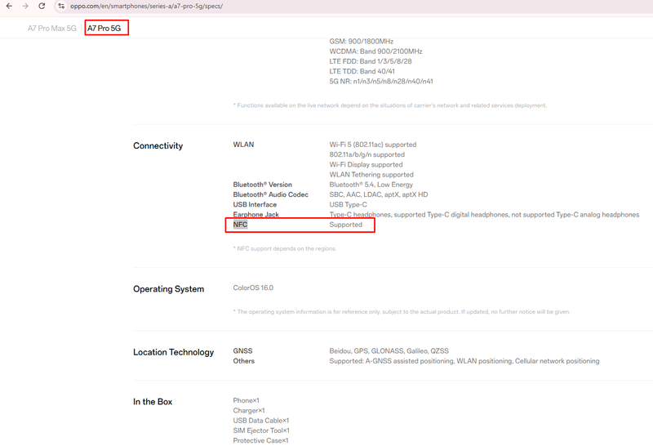653x446 pixels.
Task: Click the 'USB Type-C' value
Action: [x=349, y=205]
